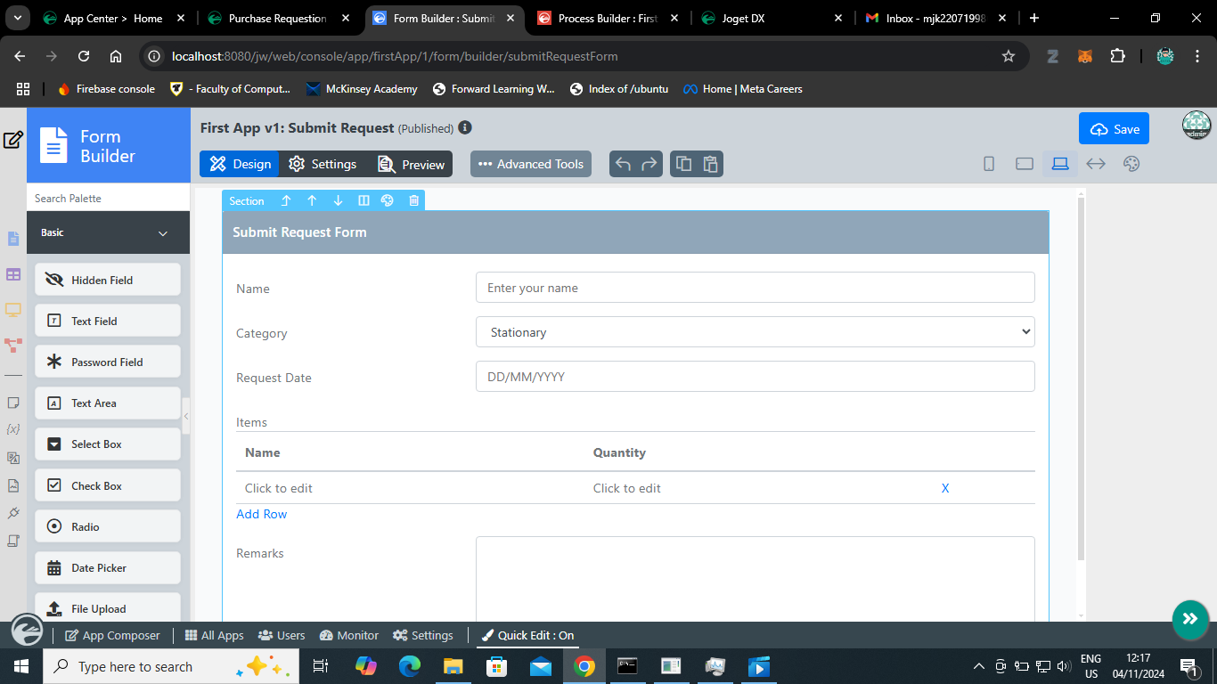This screenshot has height=684, width=1217.
Task: Select Hidden Field palette element
Action: [x=108, y=280]
